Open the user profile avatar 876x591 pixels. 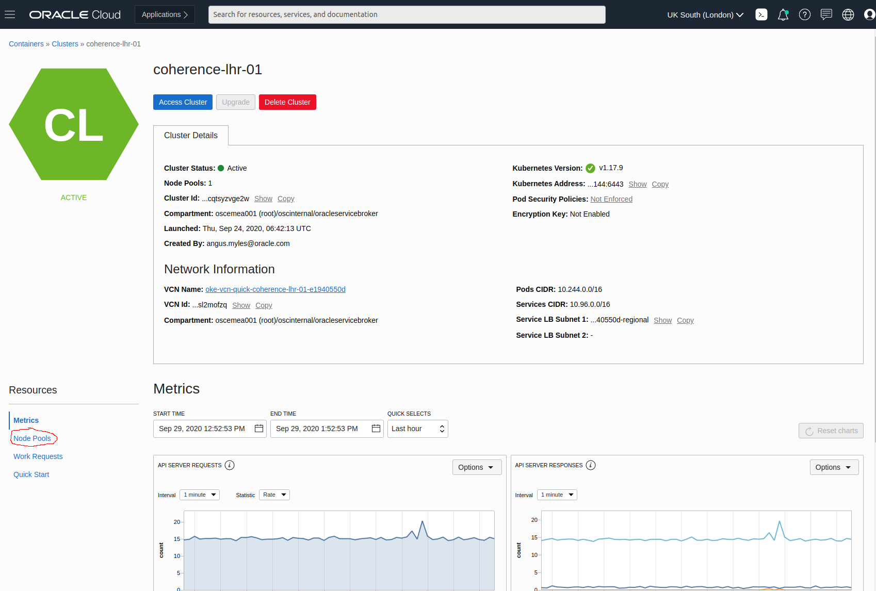[x=870, y=14]
